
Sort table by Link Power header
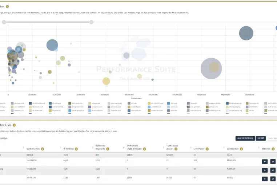tap(199, 149)
